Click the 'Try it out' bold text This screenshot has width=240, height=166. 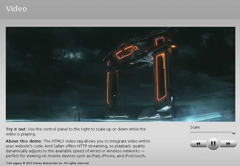pyautogui.click(x=16, y=129)
